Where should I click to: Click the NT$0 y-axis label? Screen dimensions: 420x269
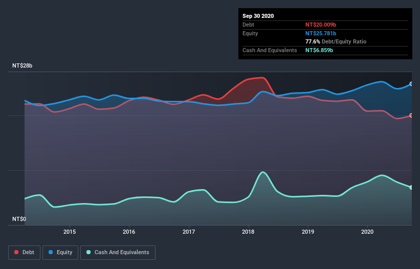click(x=19, y=219)
